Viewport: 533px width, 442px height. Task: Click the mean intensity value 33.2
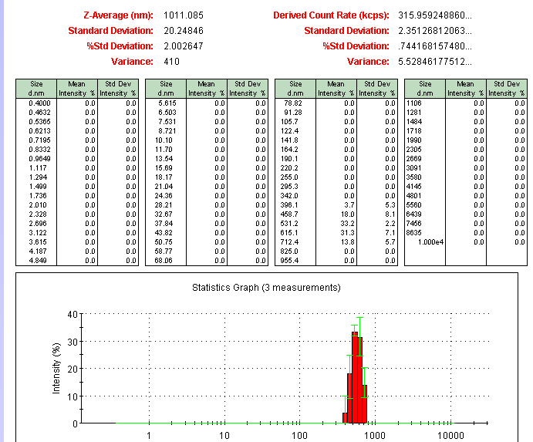click(x=347, y=224)
